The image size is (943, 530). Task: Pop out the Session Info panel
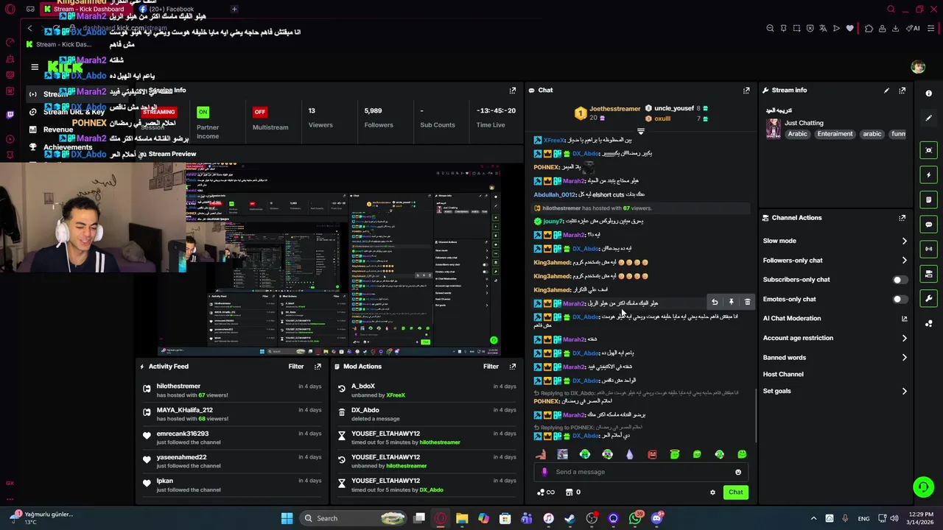coord(513,91)
